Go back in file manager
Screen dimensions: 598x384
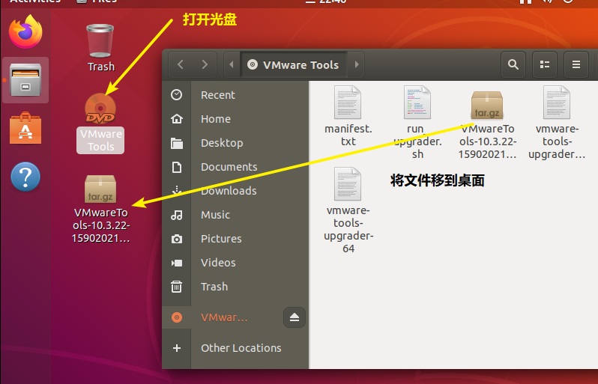(181, 64)
